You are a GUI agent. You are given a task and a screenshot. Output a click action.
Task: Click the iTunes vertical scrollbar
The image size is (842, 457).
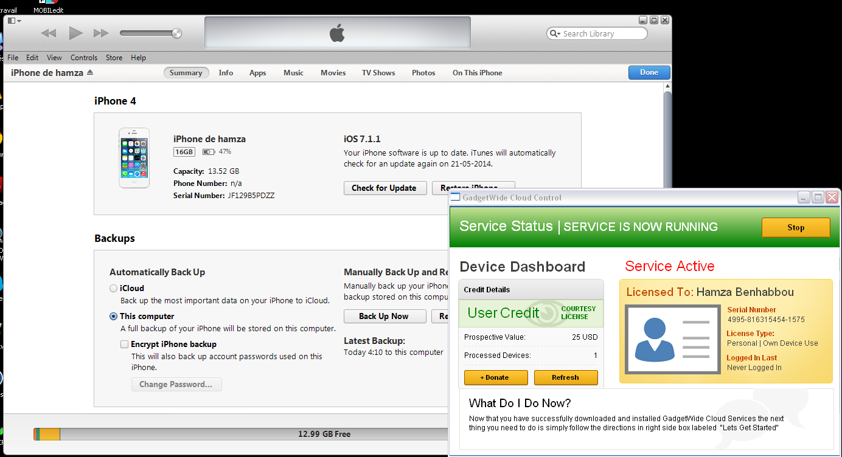(x=667, y=140)
